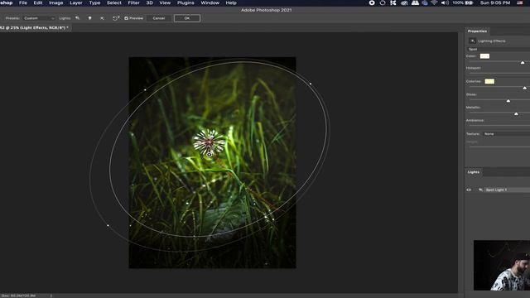Click the Gloss slider handle
The width and height of the screenshot is (530, 298).
click(508, 101)
